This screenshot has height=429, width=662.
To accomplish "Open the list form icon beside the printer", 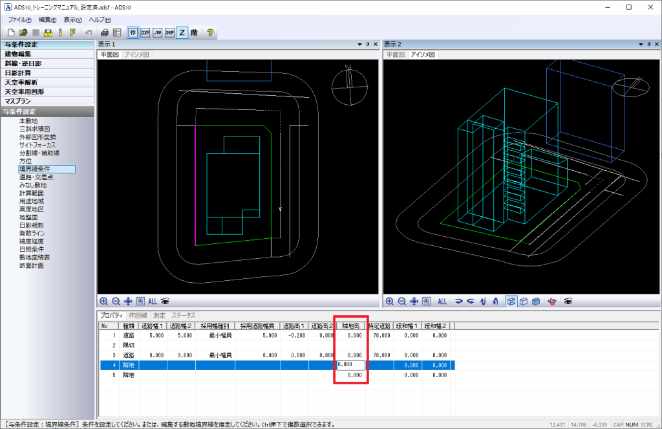I will [x=117, y=32].
